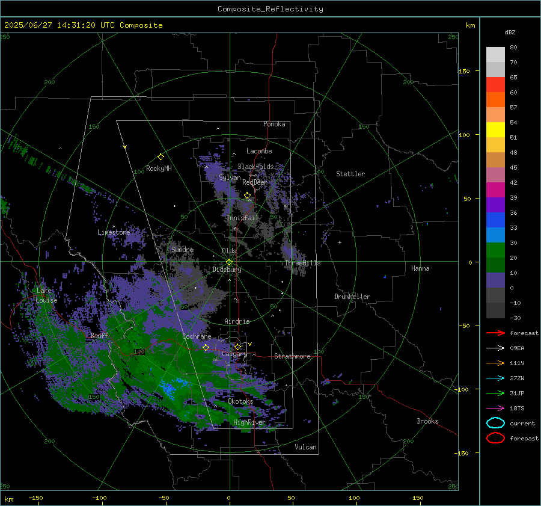This screenshot has width=541, height=506.
Task: Click the Drumheller city label
Action: pyautogui.click(x=352, y=297)
